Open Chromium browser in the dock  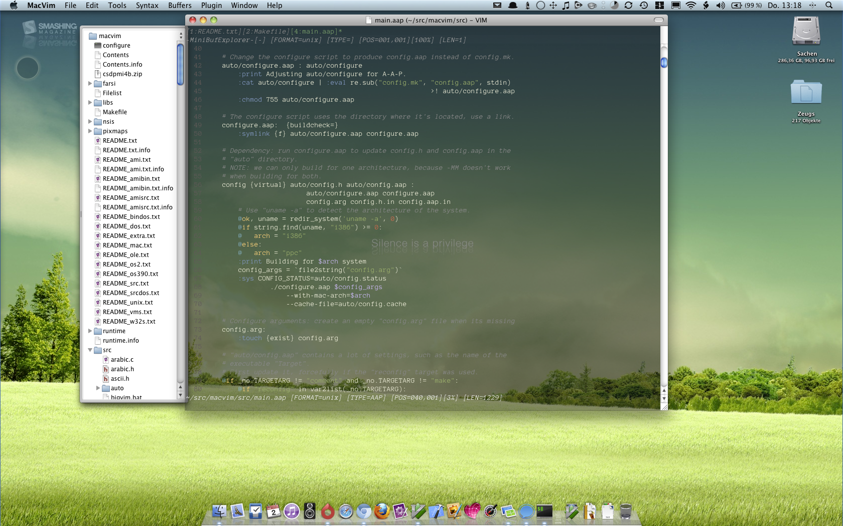[364, 511]
